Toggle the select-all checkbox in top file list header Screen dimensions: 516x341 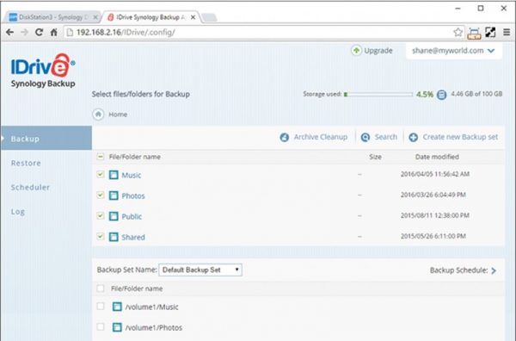101,157
